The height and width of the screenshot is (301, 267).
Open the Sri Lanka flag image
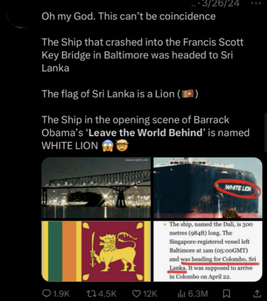coord(96,251)
